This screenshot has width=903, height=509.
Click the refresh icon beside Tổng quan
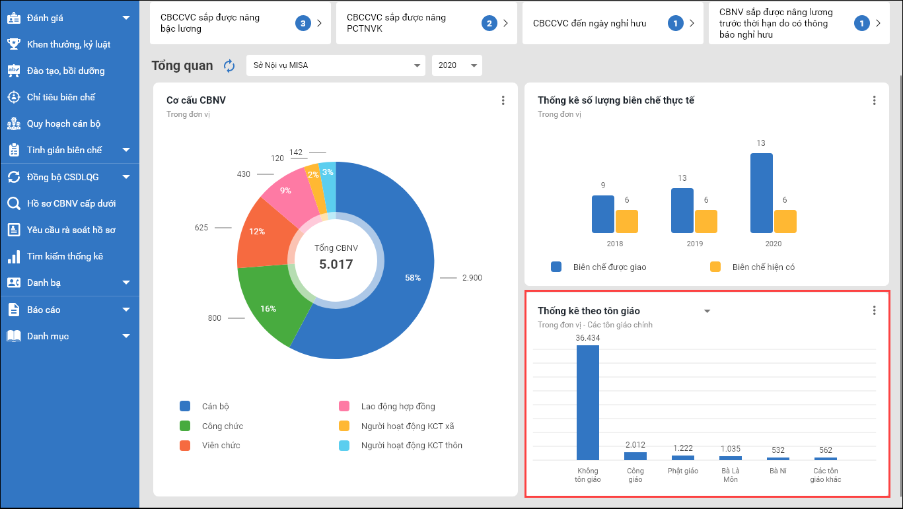tap(229, 66)
